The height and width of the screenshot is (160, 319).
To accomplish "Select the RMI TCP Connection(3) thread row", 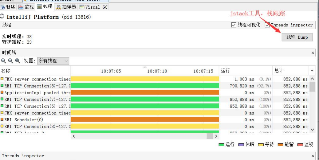I will [155, 127].
